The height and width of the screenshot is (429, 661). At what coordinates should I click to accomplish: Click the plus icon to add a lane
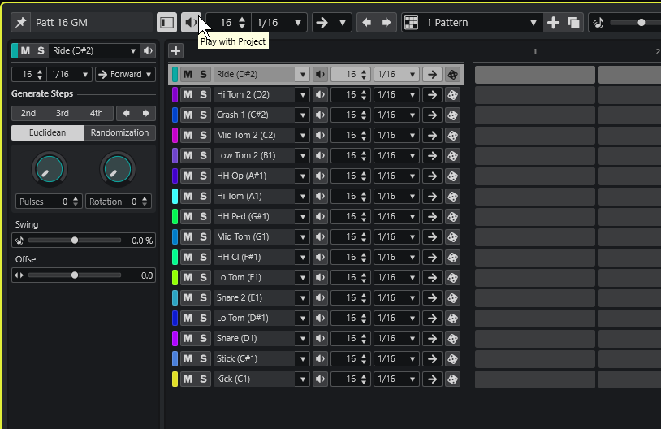175,51
